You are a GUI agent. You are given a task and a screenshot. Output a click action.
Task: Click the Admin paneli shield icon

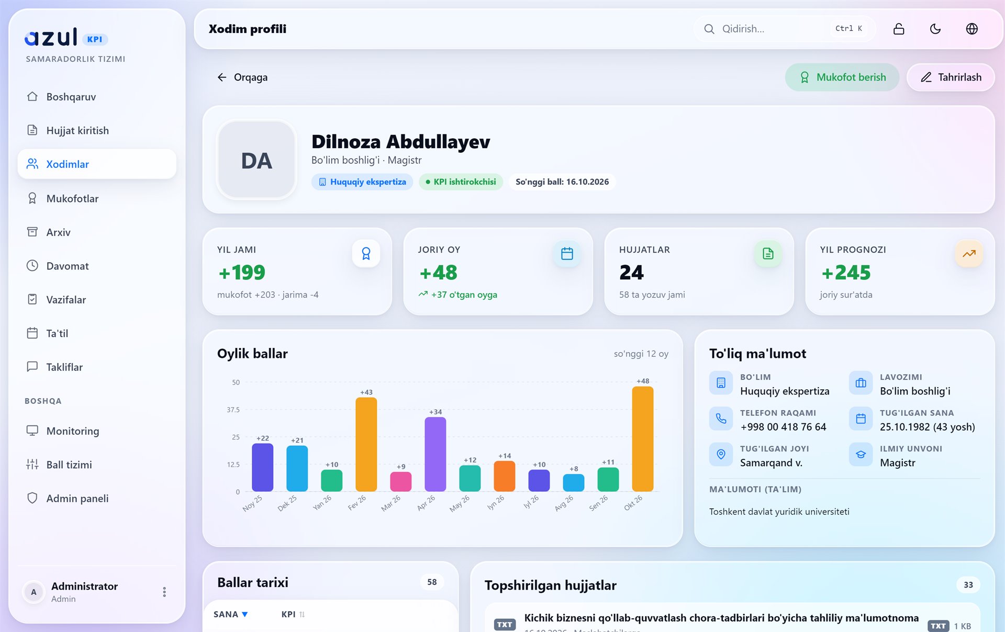[32, 498]
